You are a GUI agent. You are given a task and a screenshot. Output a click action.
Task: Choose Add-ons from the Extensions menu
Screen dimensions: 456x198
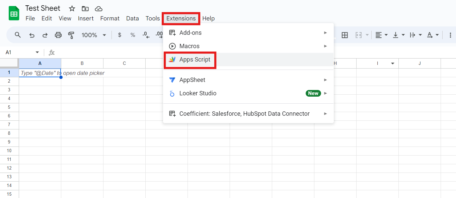[x=248, y=33]
